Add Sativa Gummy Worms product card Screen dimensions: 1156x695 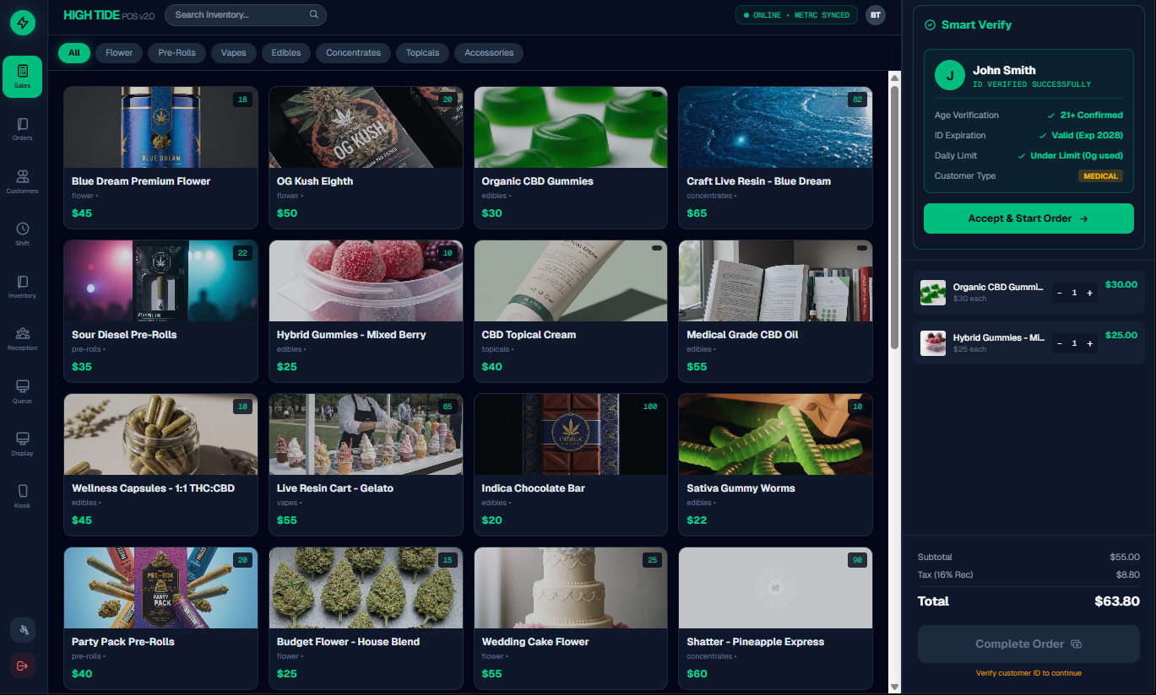click(775, 465)
